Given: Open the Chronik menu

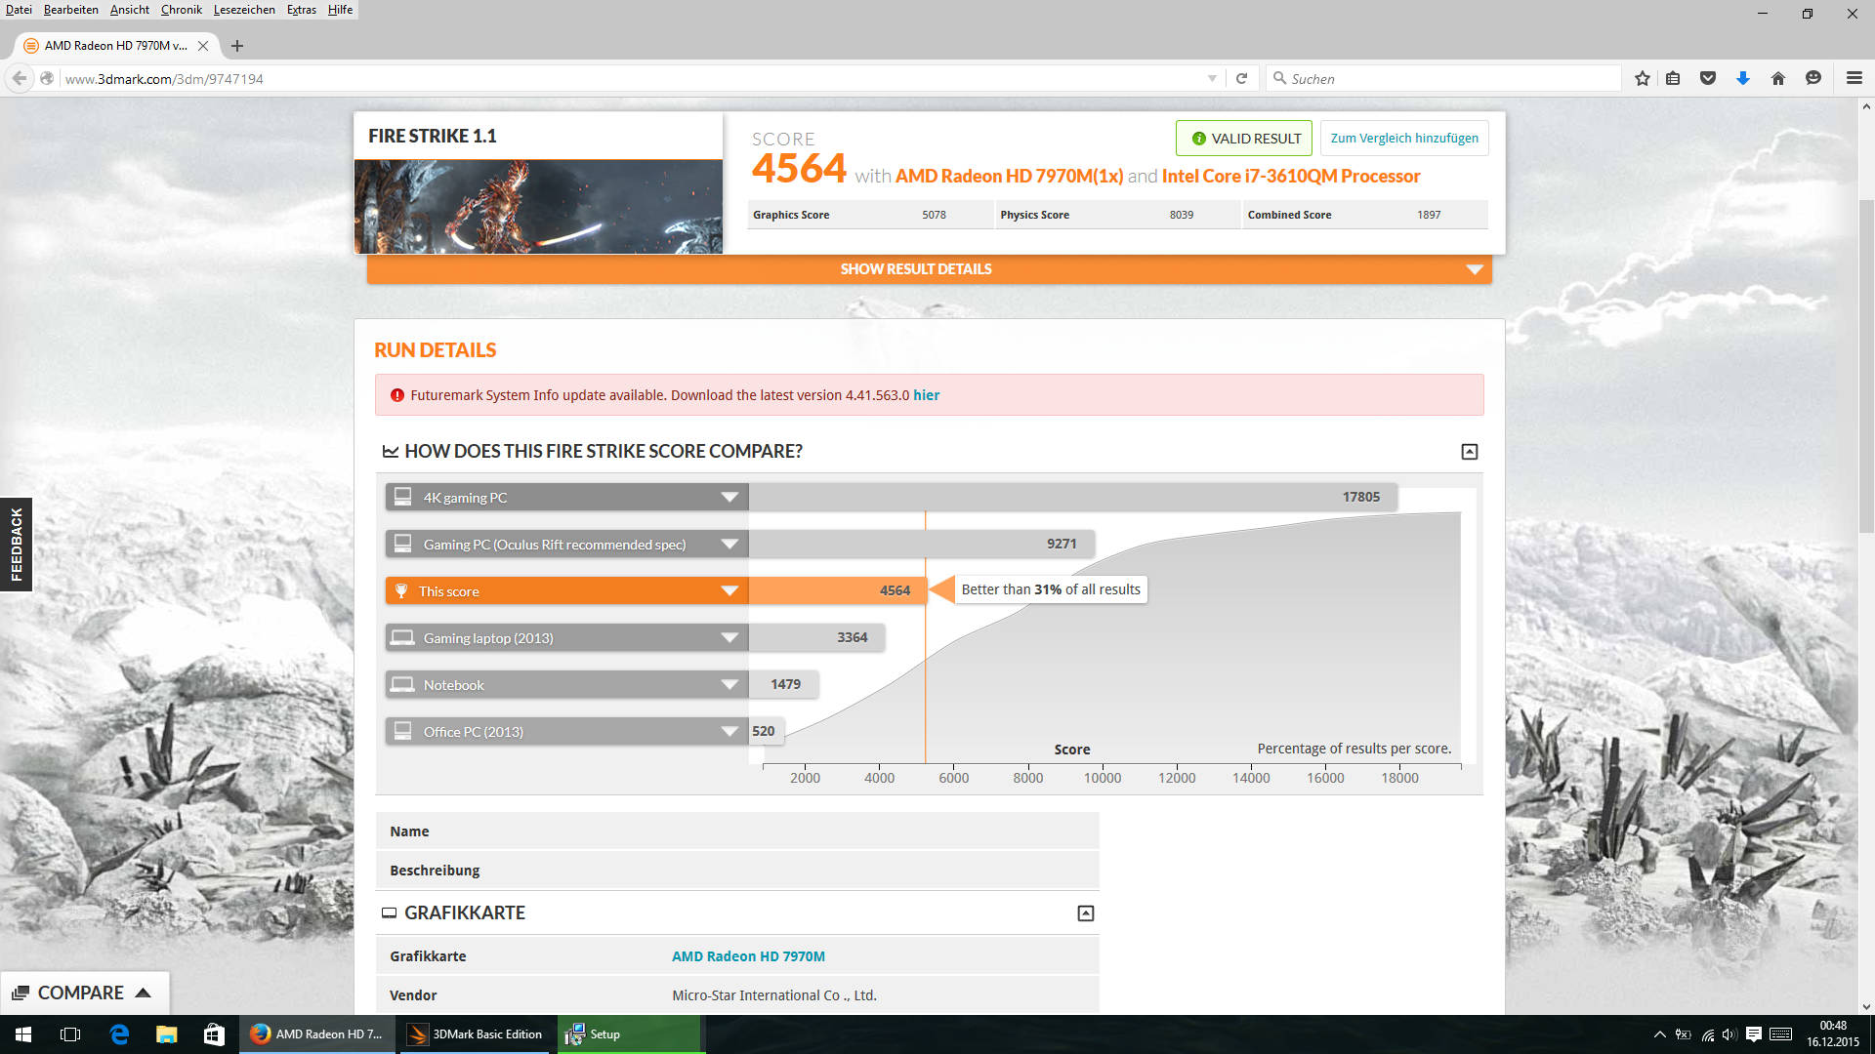Looking at the screenshot, I should 182,10.
